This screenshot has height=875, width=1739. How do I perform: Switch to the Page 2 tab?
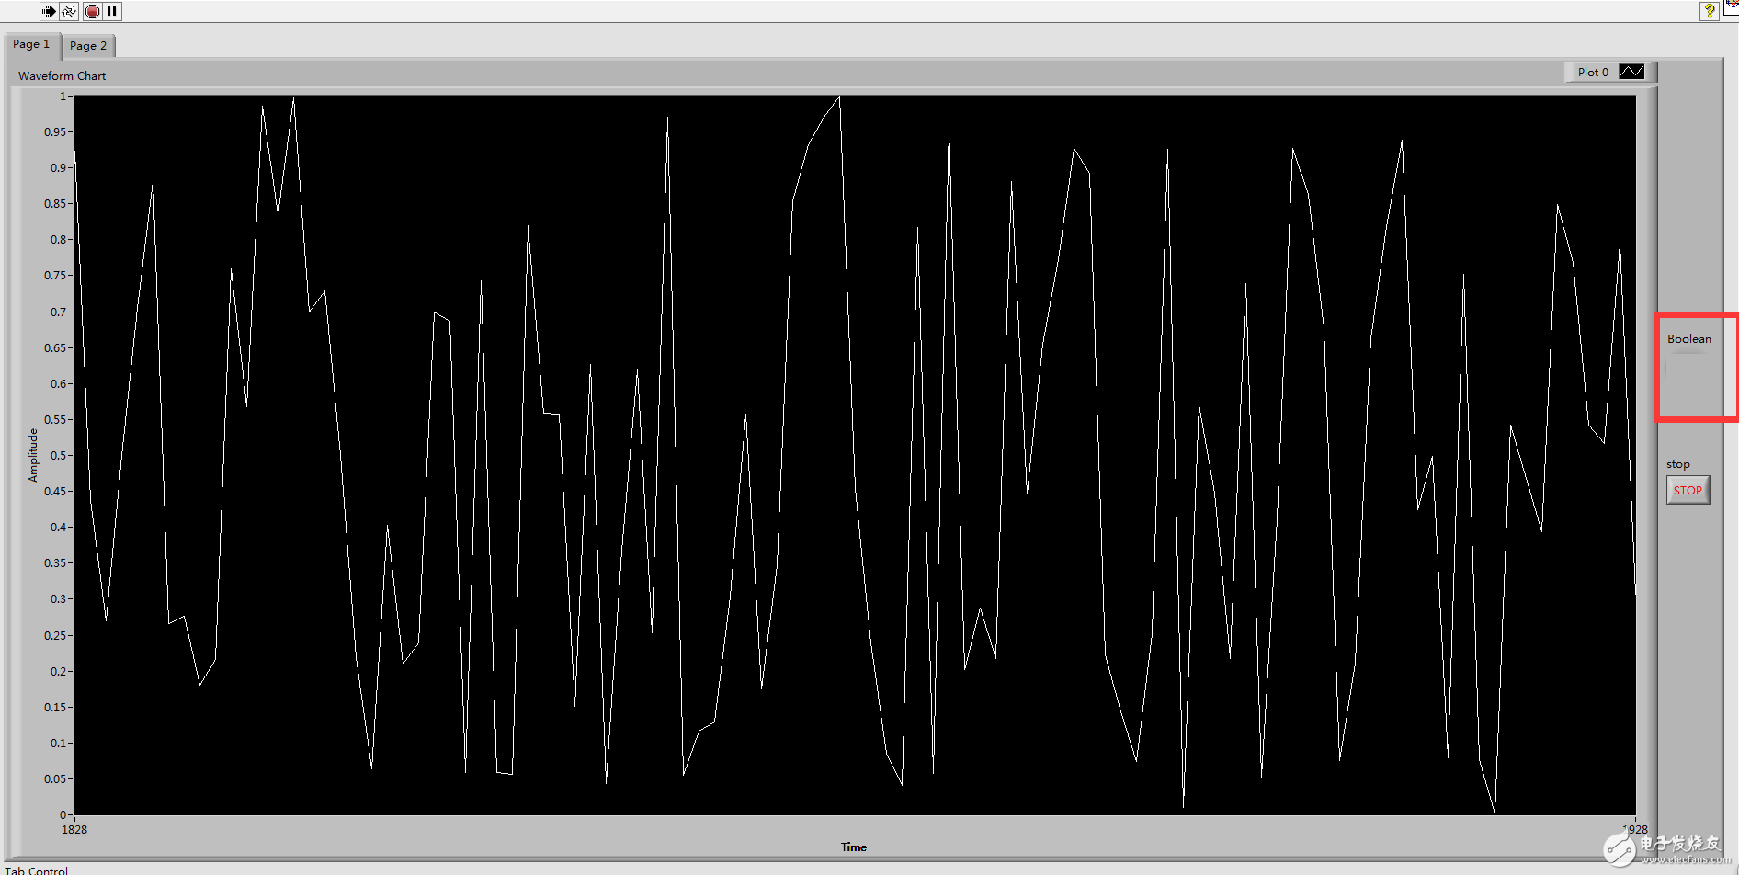[88, 46]
